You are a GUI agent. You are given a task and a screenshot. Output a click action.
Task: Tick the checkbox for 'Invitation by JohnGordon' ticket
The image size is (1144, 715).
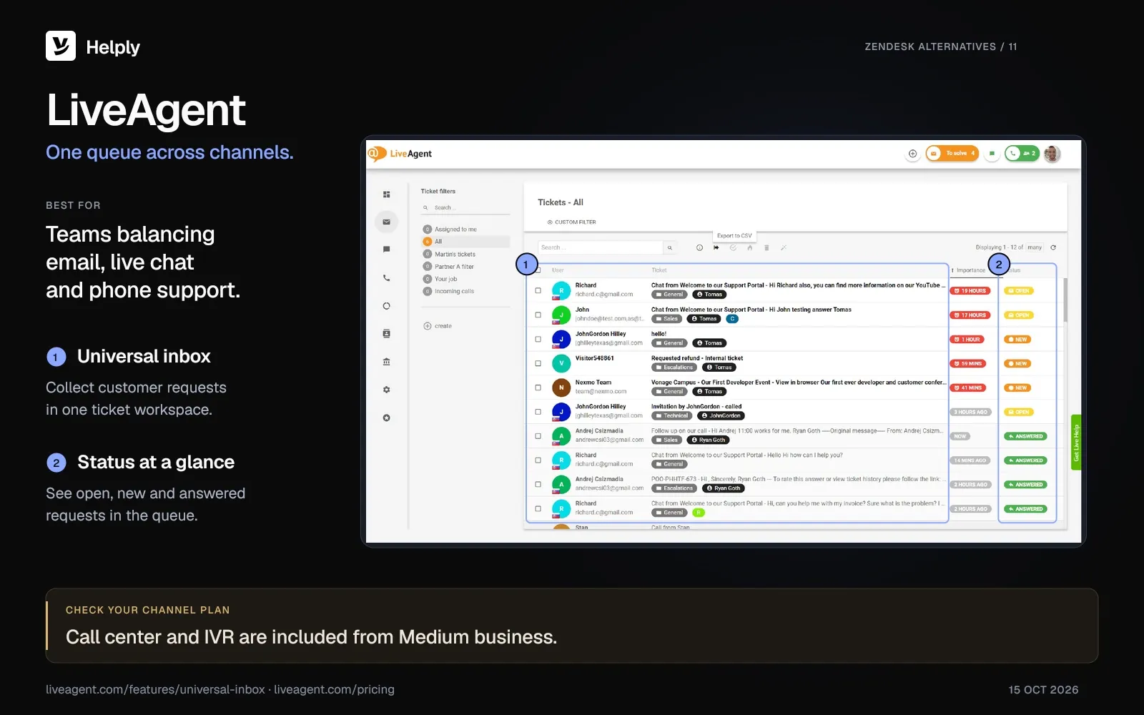pyautogui.click(x=538, y=412)
